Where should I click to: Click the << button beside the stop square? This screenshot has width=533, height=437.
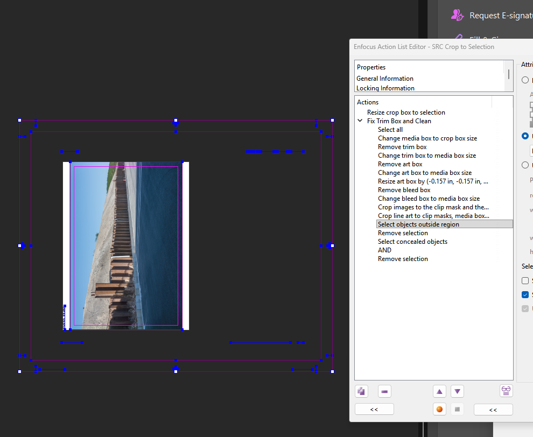pyautogui.click(x=493, y=410)
